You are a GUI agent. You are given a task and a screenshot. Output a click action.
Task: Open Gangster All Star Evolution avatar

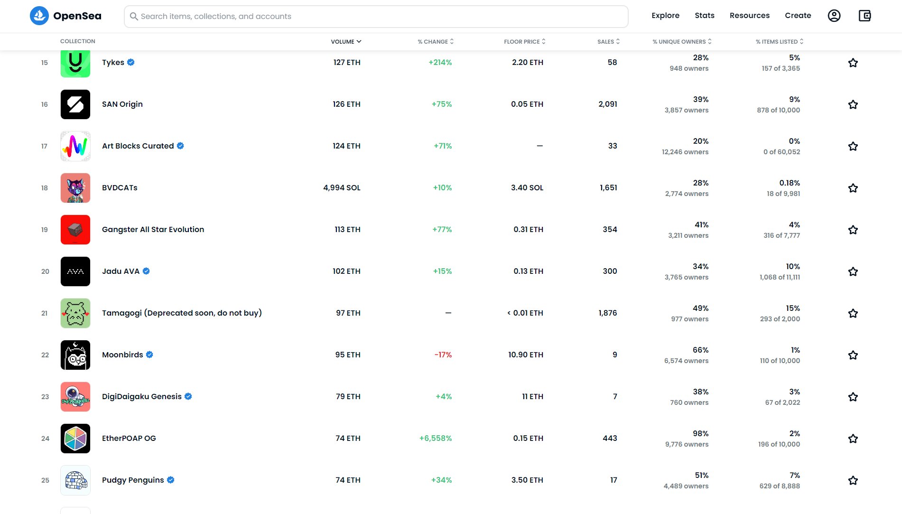pyautogui.click(x=75, y=230)
